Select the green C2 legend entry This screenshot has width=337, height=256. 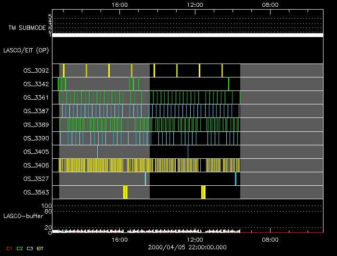pyautogui.click(x=20, y=248)
